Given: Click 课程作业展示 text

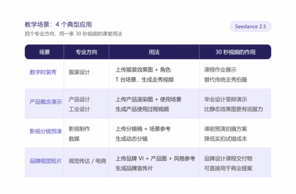Looking at the screenshot, I should pos(220,70).
